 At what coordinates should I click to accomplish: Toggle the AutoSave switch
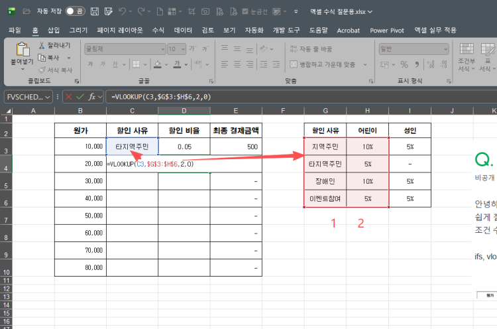click(x=75, y=11)
